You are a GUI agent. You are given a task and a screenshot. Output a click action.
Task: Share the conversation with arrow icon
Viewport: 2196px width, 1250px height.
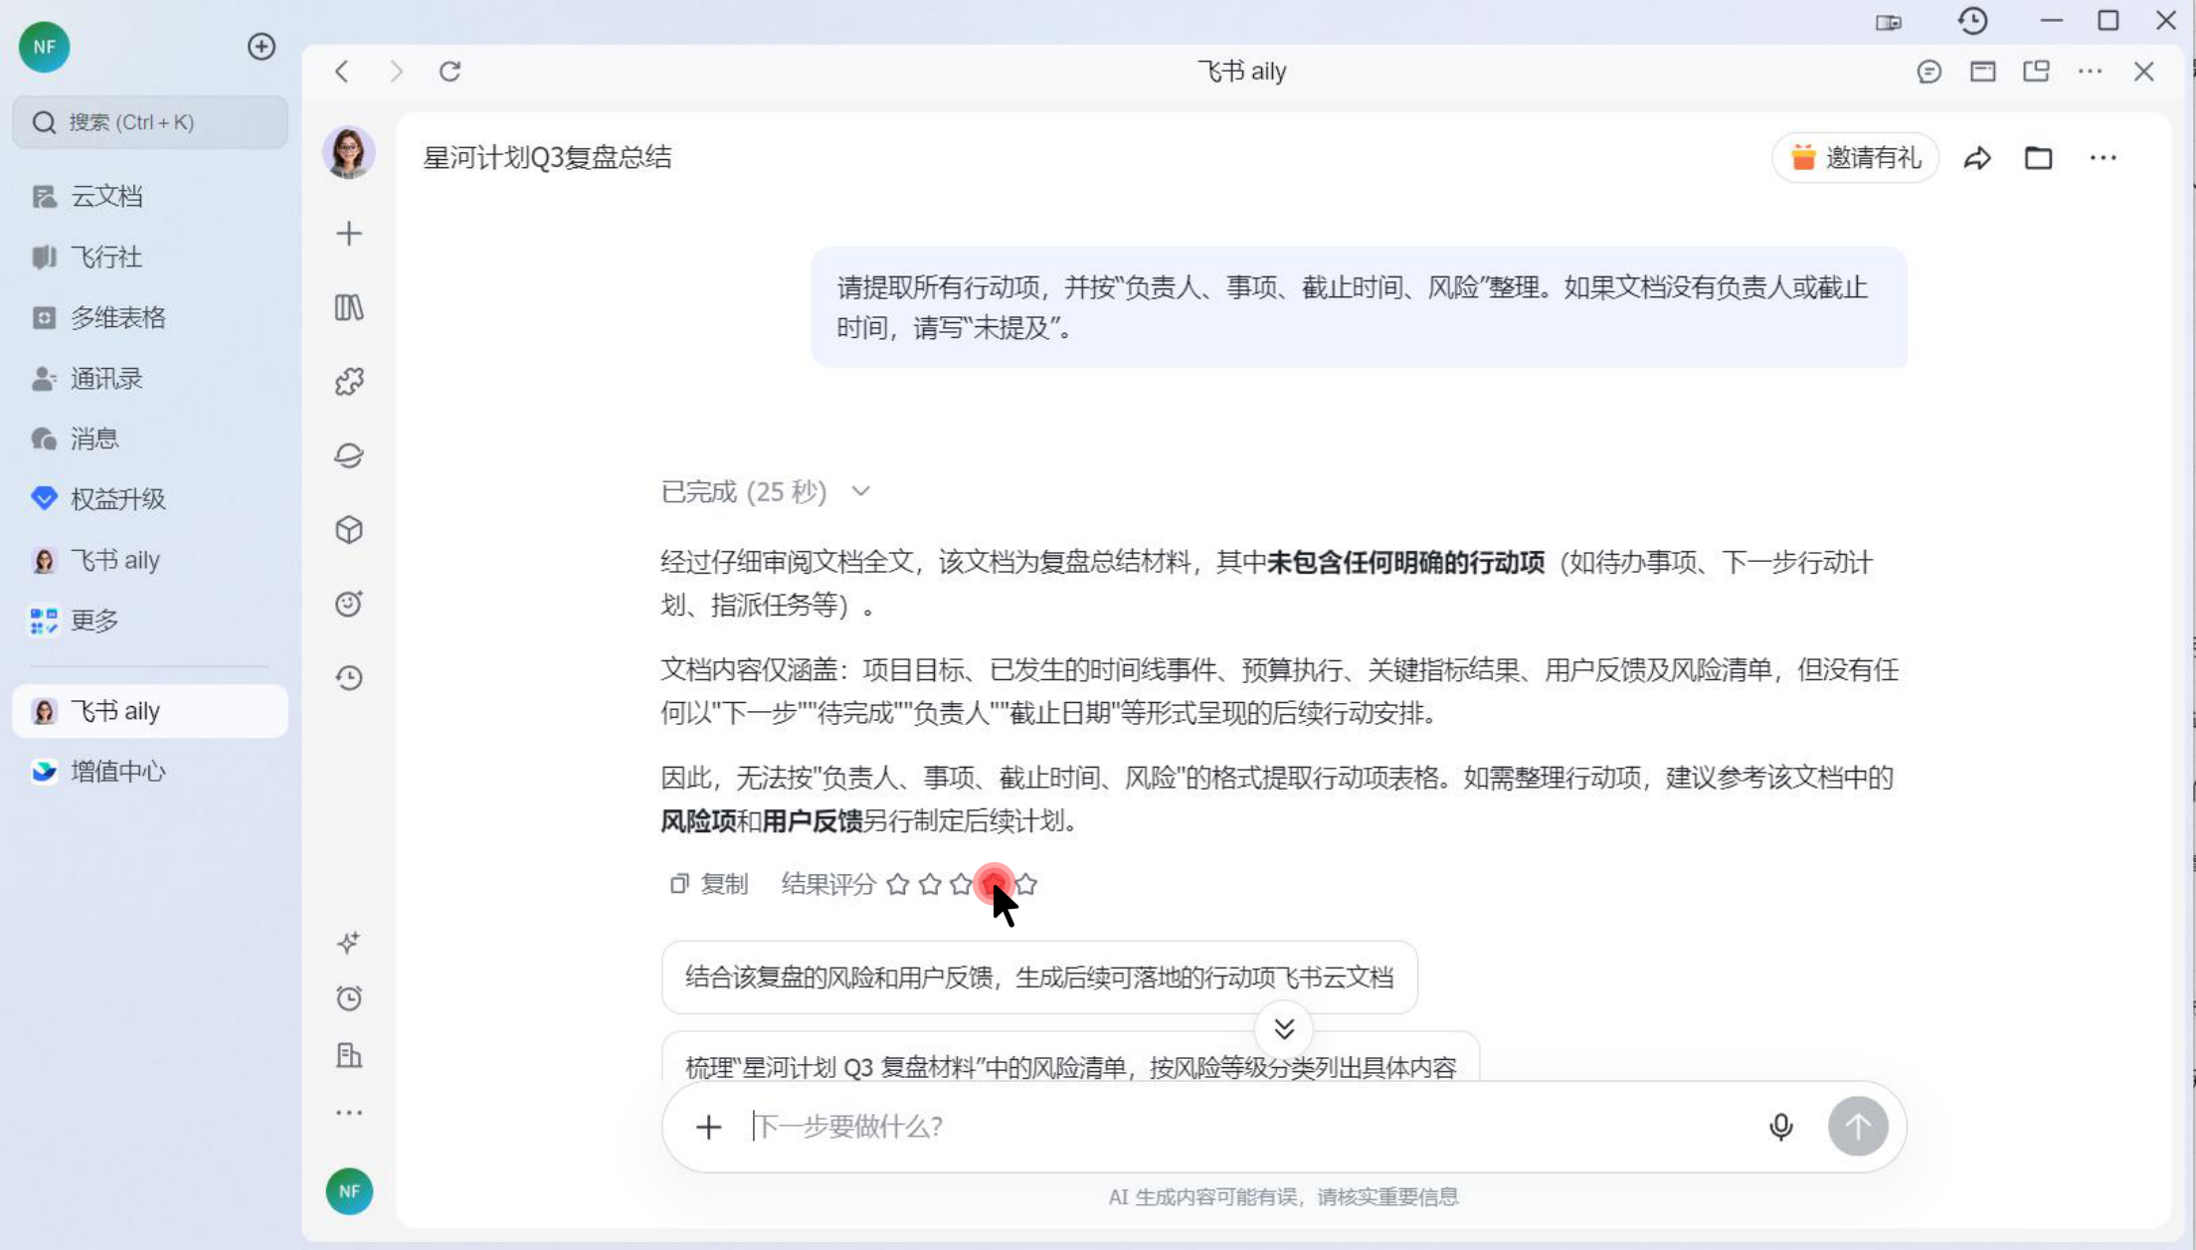(x=1977, y=158)
